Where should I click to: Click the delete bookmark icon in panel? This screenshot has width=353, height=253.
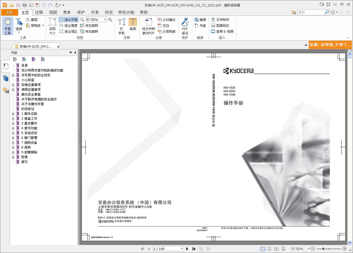(15, 59)
